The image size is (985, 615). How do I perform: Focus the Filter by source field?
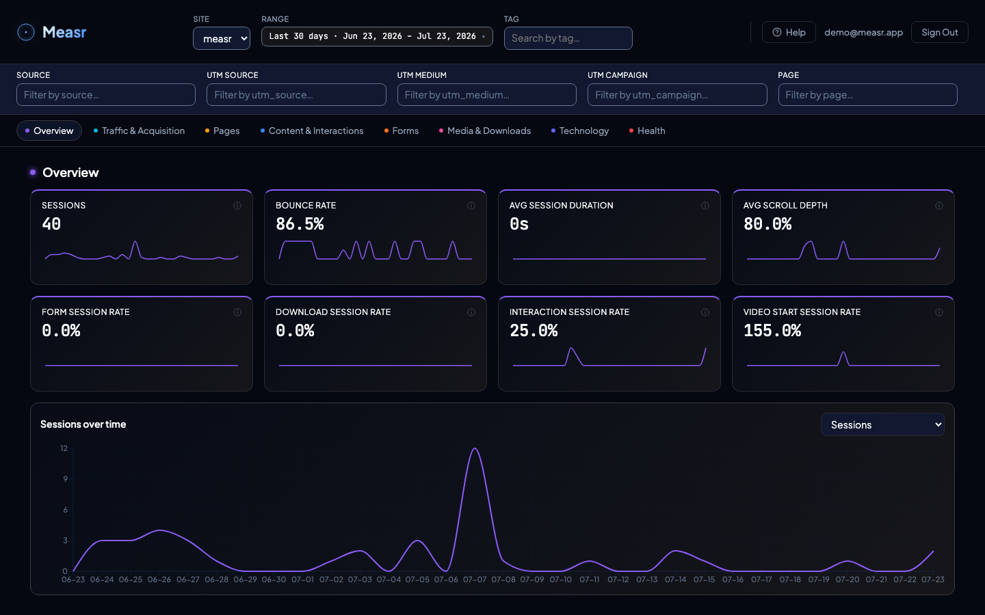coord(106,95)
